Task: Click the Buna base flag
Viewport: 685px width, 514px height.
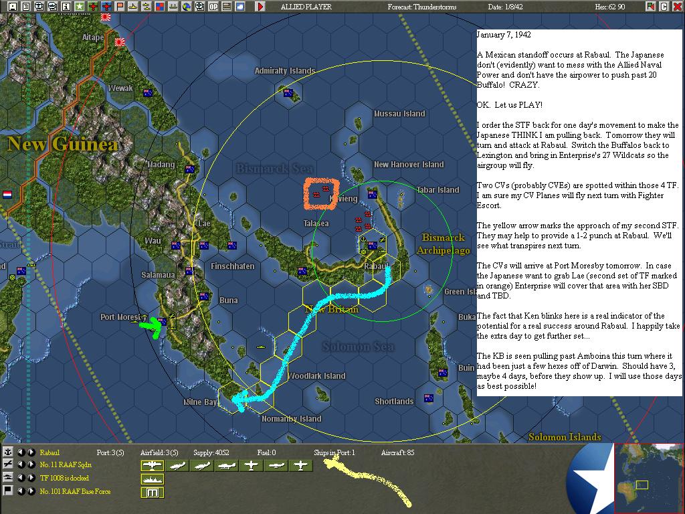Action: pyautogui.click(x=203, y=296)
